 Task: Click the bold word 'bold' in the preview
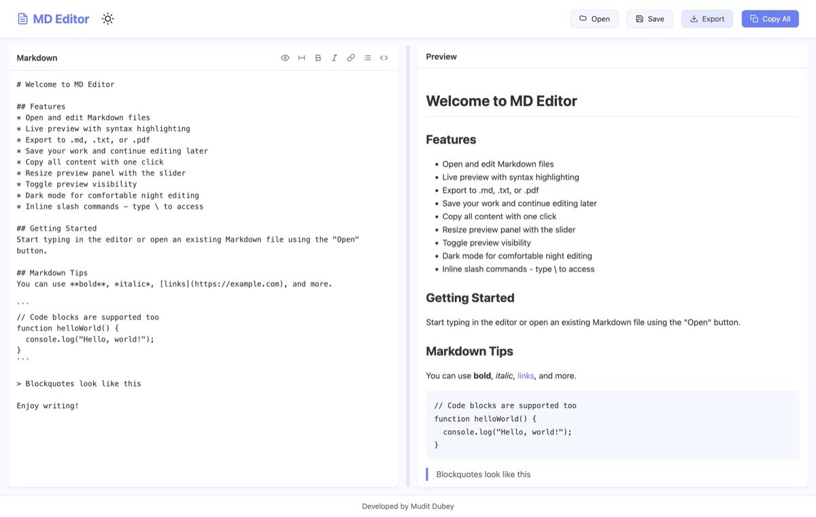(x=483, y=376)
